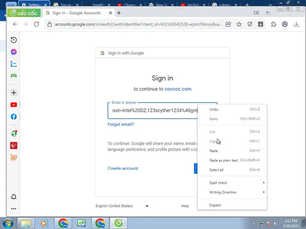Screen dimensions: 306x229
Task: Go back to the previous page
Action: [x=15, y=24]
